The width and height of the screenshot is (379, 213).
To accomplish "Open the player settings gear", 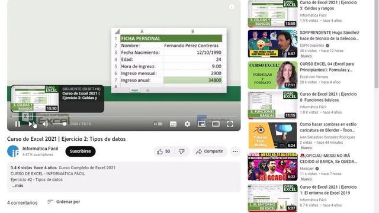I will coord(187,124).
